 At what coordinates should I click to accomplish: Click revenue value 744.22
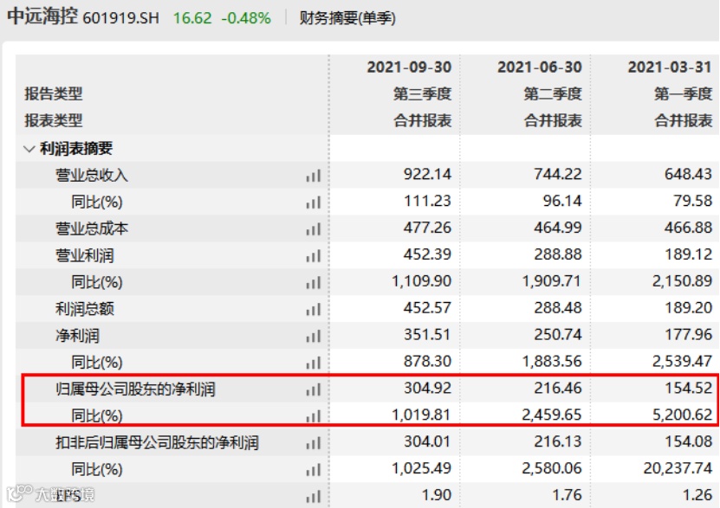(x=558, y=174)
